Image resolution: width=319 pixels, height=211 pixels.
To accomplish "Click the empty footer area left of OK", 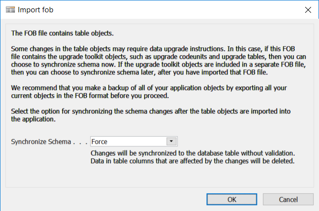I will (99, 200).
